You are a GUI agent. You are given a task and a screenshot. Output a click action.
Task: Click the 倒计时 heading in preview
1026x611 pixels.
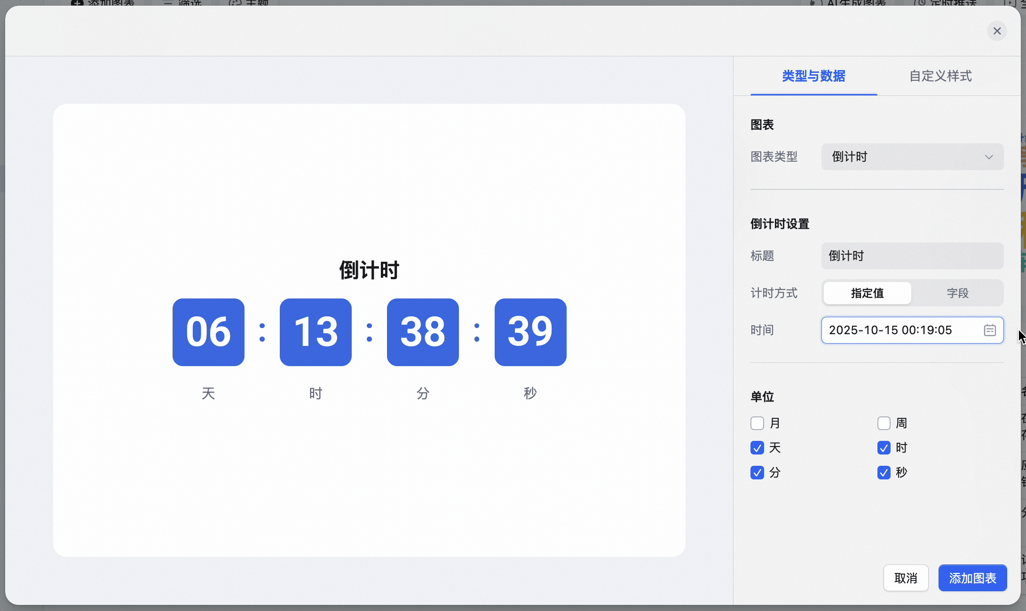coord(369,270)
